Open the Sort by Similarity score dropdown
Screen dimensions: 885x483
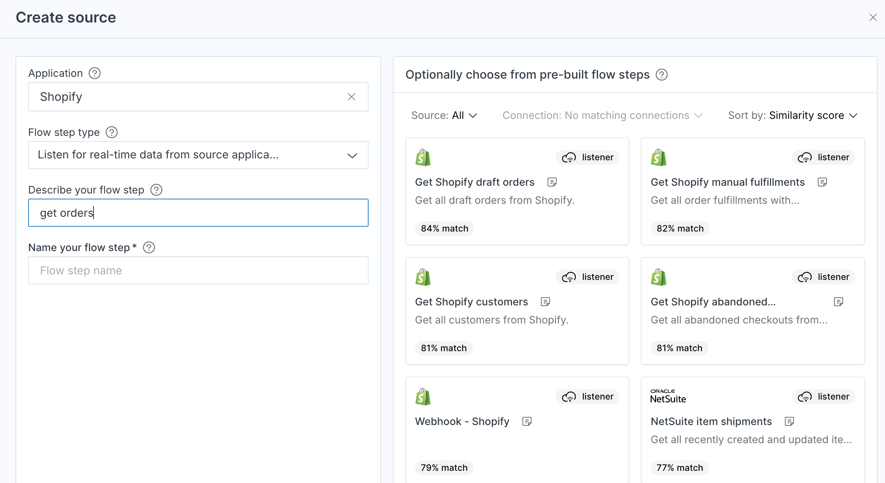[x=793, y=116]
